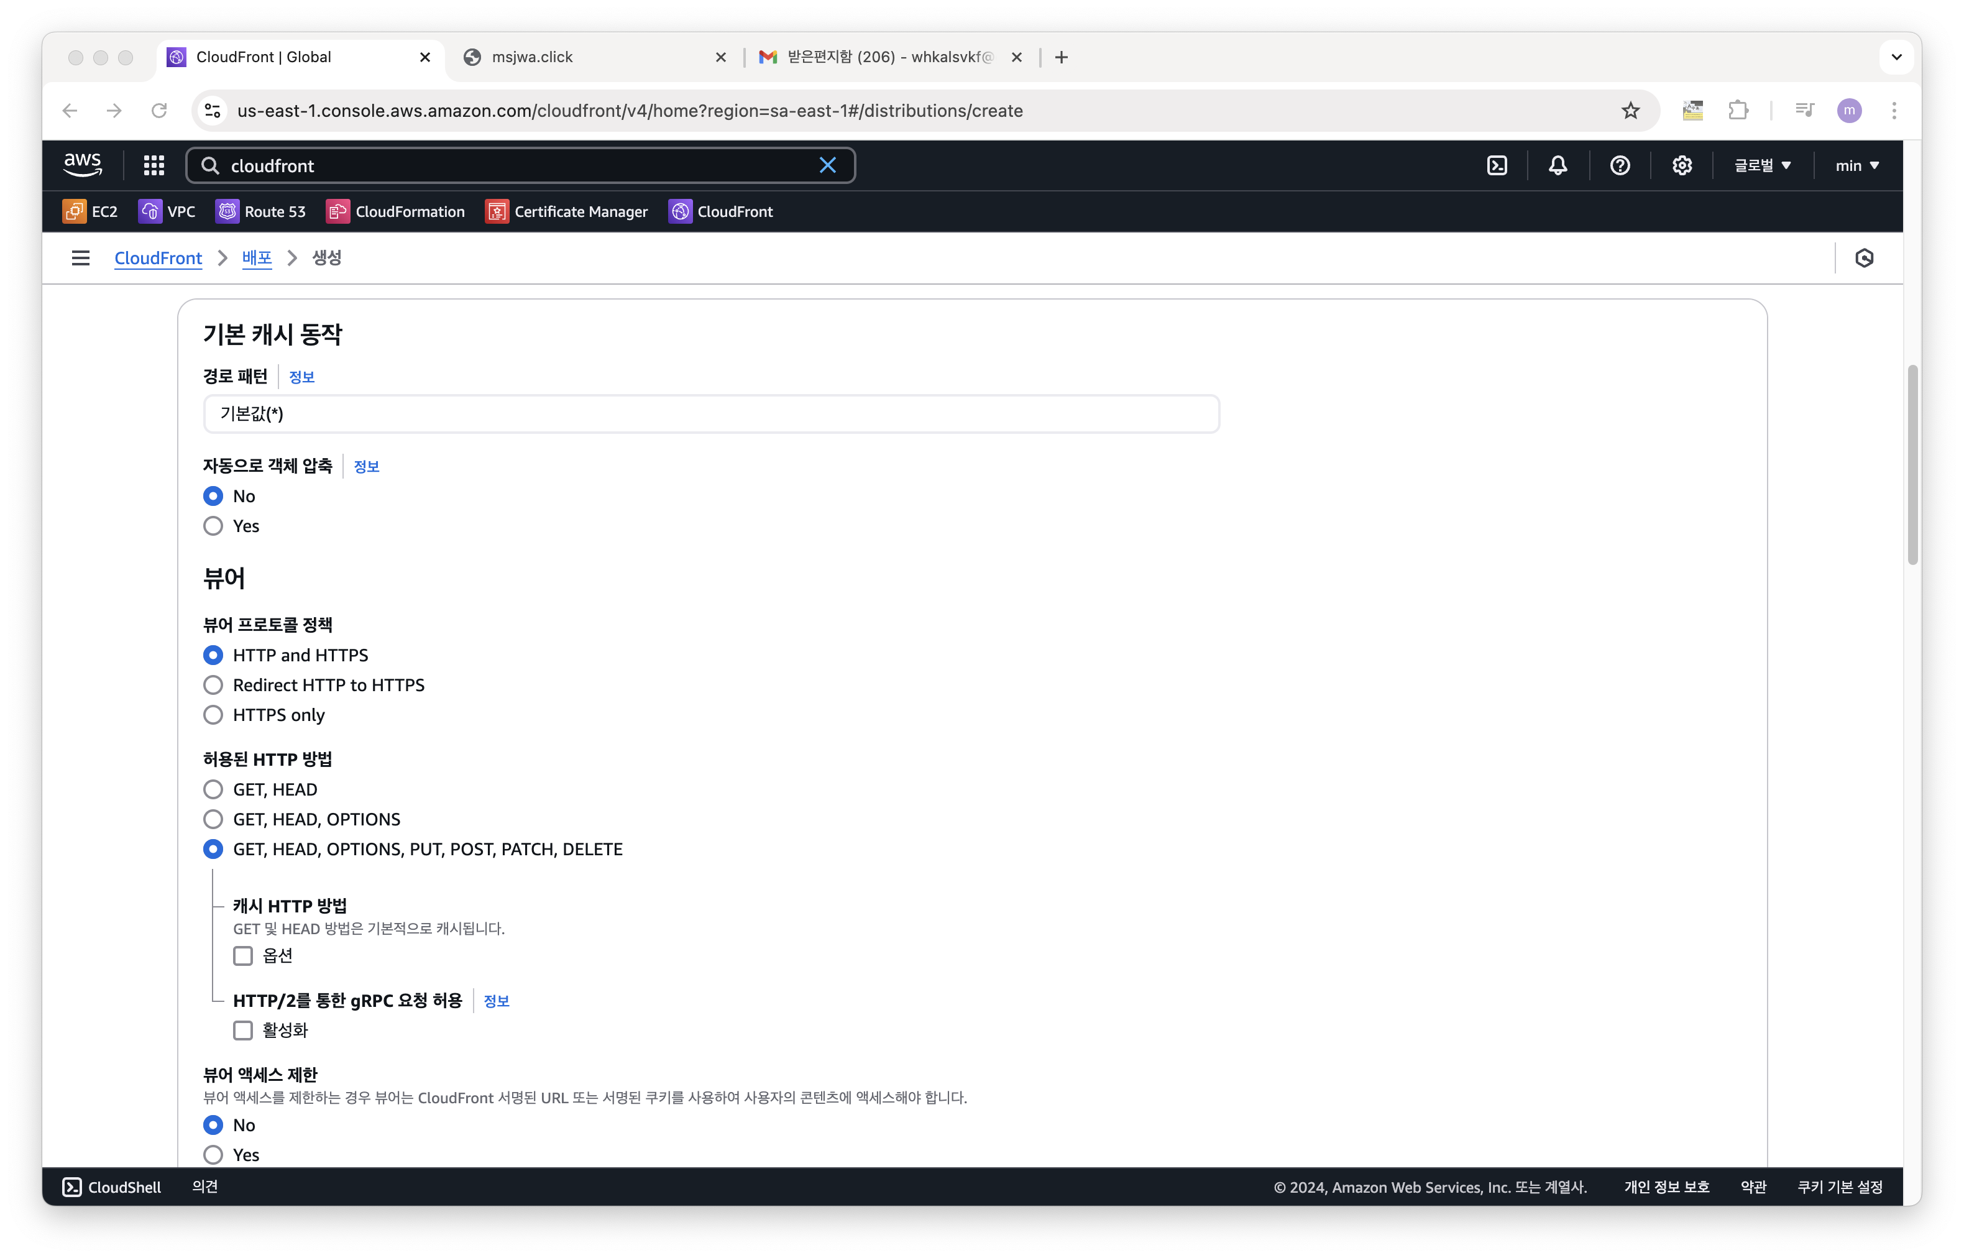Enable gRPC 활성화 checkbox
Viewport: 1964px width, 1258px height.
[244, 1030]
